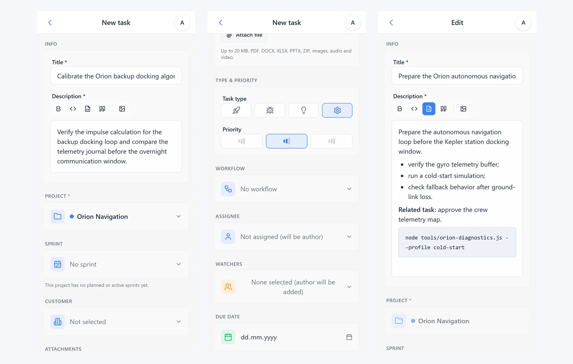The height and width of the screenshot is (364, 573).
Task: Go back from first New task panel
Action: (50, 23)
